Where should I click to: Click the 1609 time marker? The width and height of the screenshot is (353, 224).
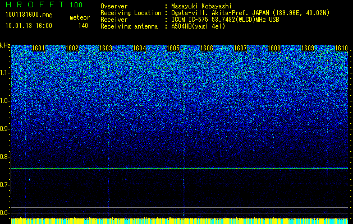[x=308, y=48]
